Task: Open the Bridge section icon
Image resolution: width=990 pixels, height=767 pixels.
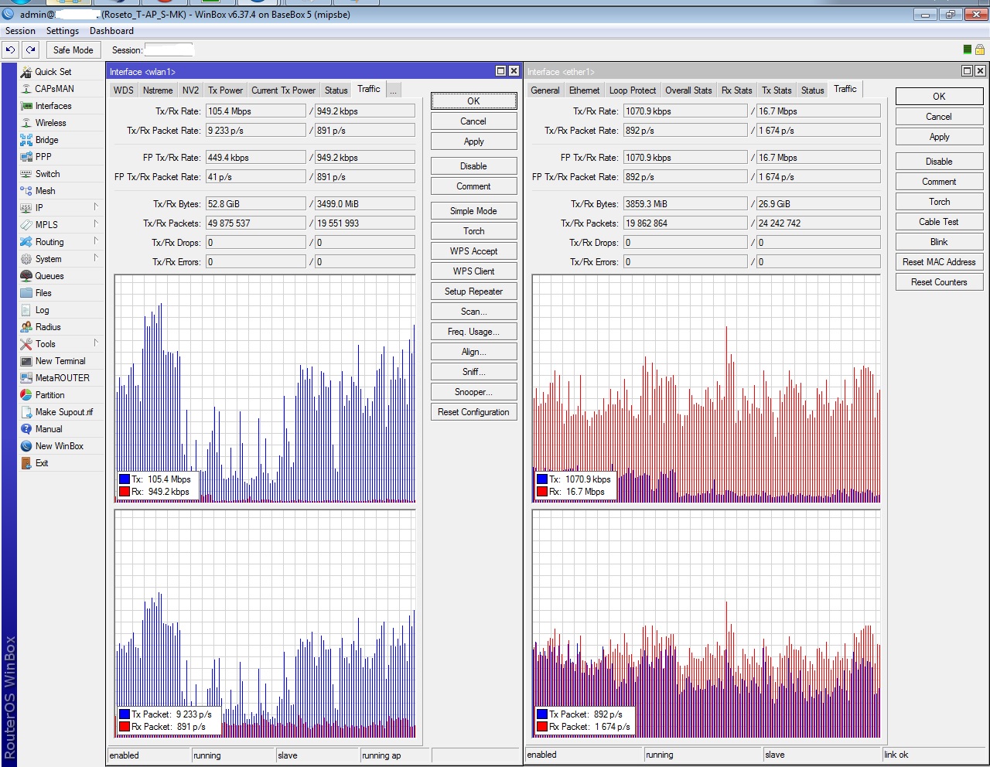Action: (x=26, y=140)
